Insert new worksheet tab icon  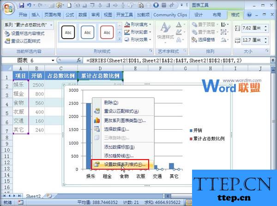pyautogui.click(x=50, y=196)
